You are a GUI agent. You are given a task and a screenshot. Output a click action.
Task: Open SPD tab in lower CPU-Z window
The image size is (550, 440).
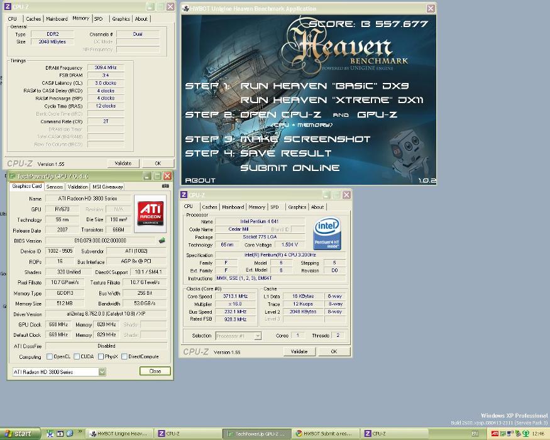point(275,207)
